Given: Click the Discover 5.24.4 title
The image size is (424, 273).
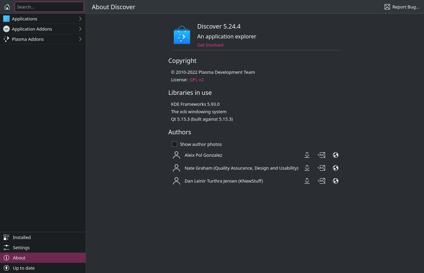Looking at the screenshot, I should pyautogui.click(x=219, y=26).
